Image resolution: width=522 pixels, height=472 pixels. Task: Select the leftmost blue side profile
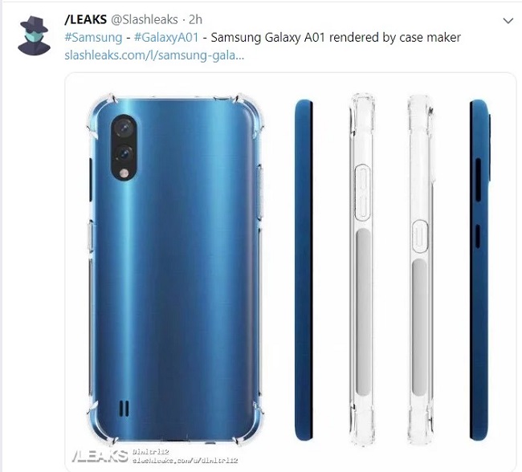[x=304, y=270]
